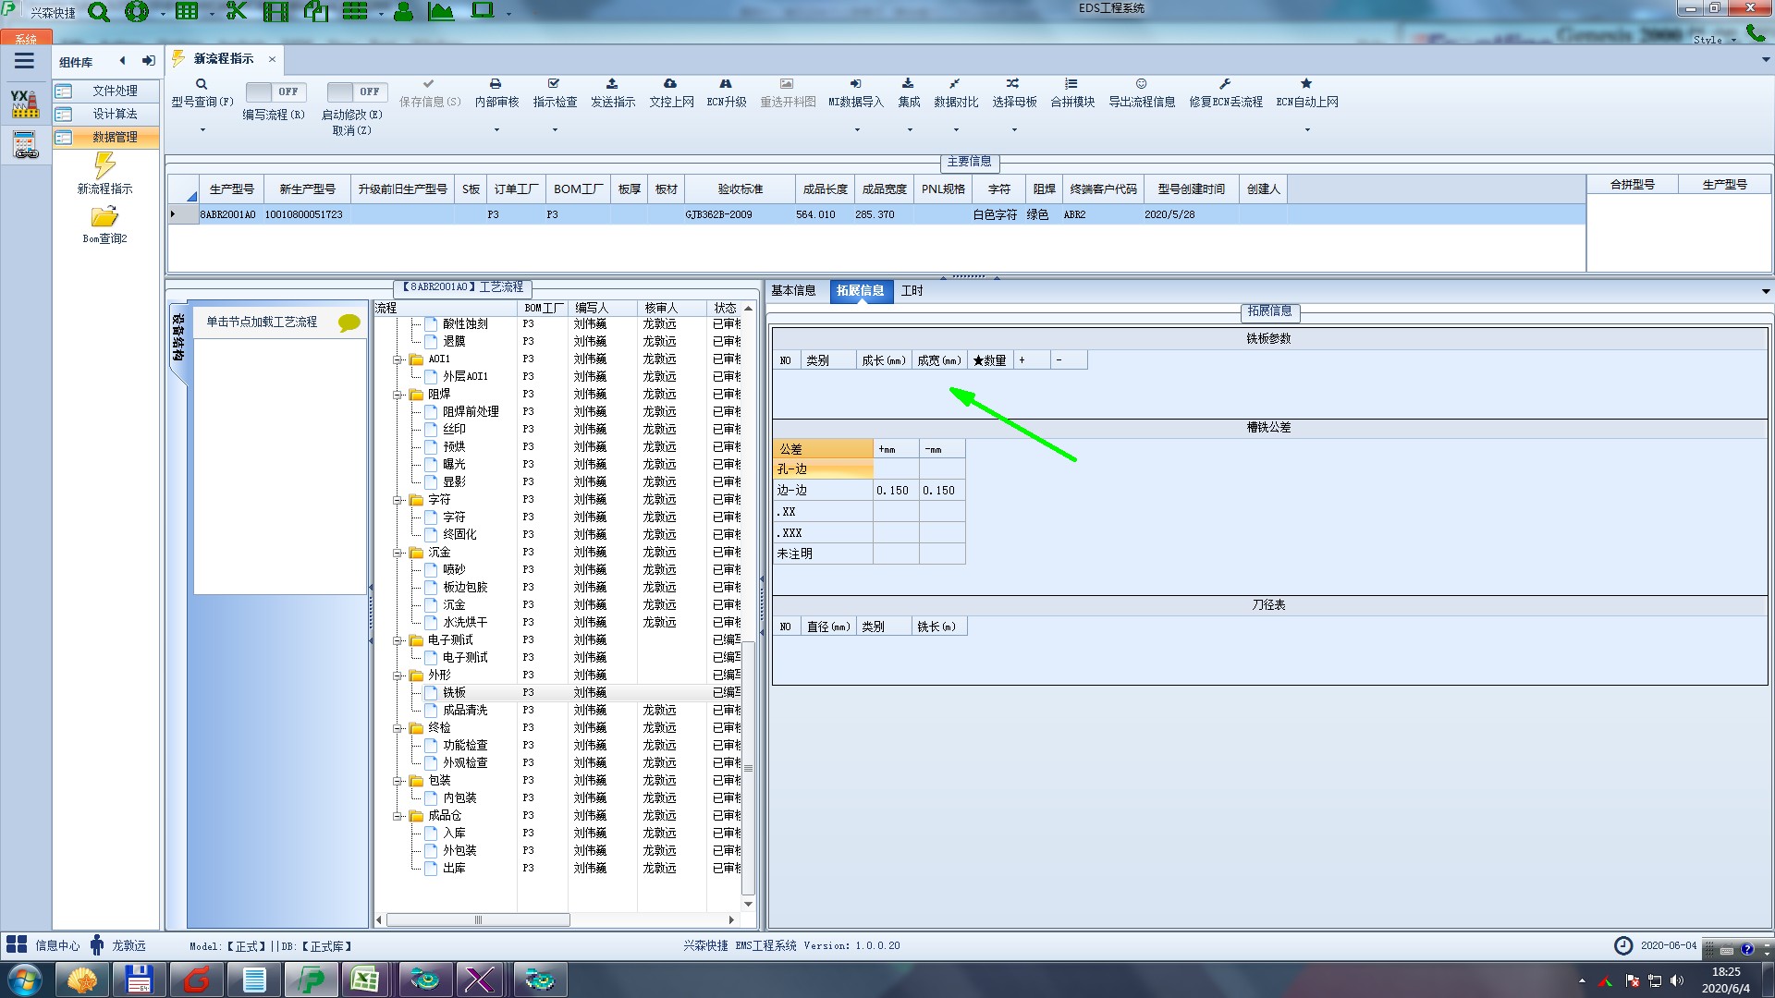Collapse the 阻焊 tree folder
The height and width of the screenshot is (998, 1775).
[x=398, y=395]
